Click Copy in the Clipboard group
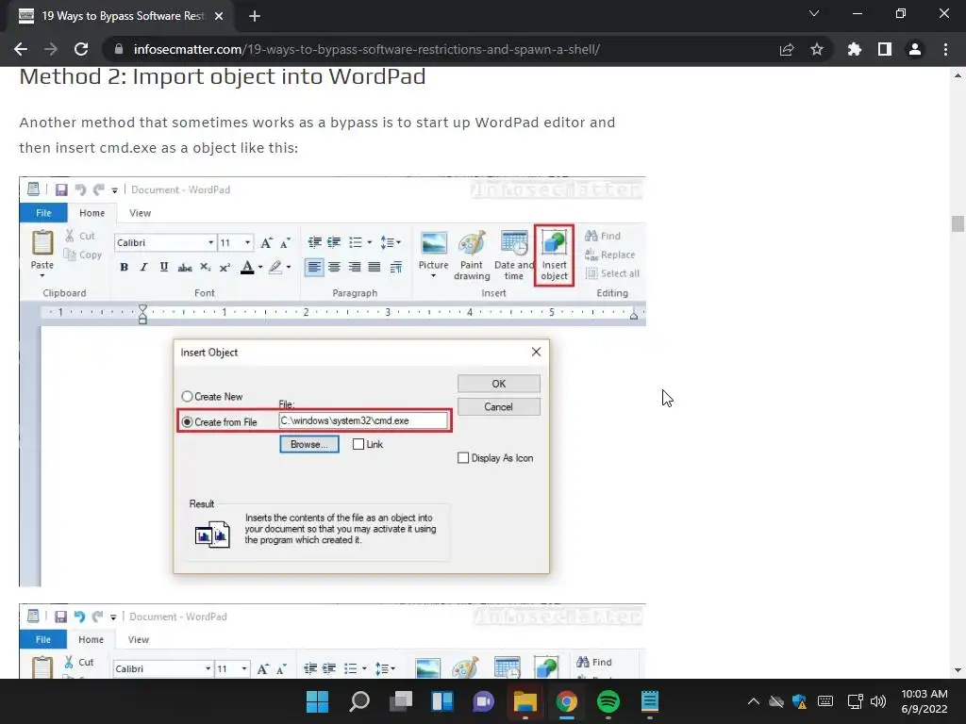The height and width of the screenshot is (724, 966). tap(83, 255)
